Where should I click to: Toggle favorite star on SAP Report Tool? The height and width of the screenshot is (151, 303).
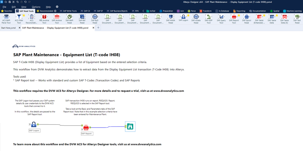point(239,15)
